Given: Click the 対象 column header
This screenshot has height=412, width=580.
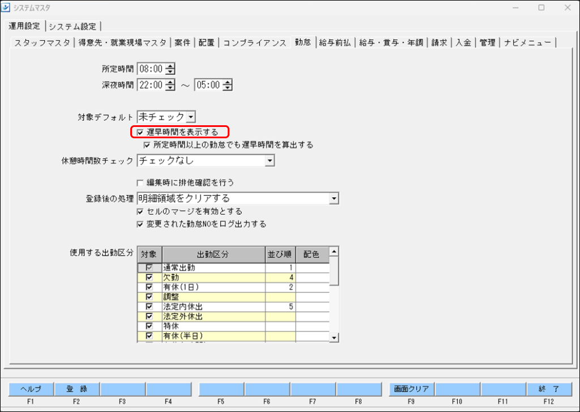Looking at the screenshot, I should coord(150,254).
